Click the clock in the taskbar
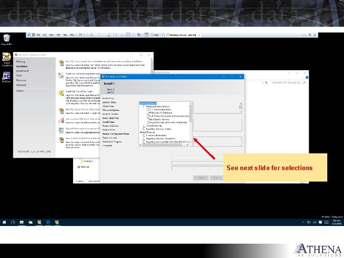The image size is (344, 258). click(x=336, y=222)
